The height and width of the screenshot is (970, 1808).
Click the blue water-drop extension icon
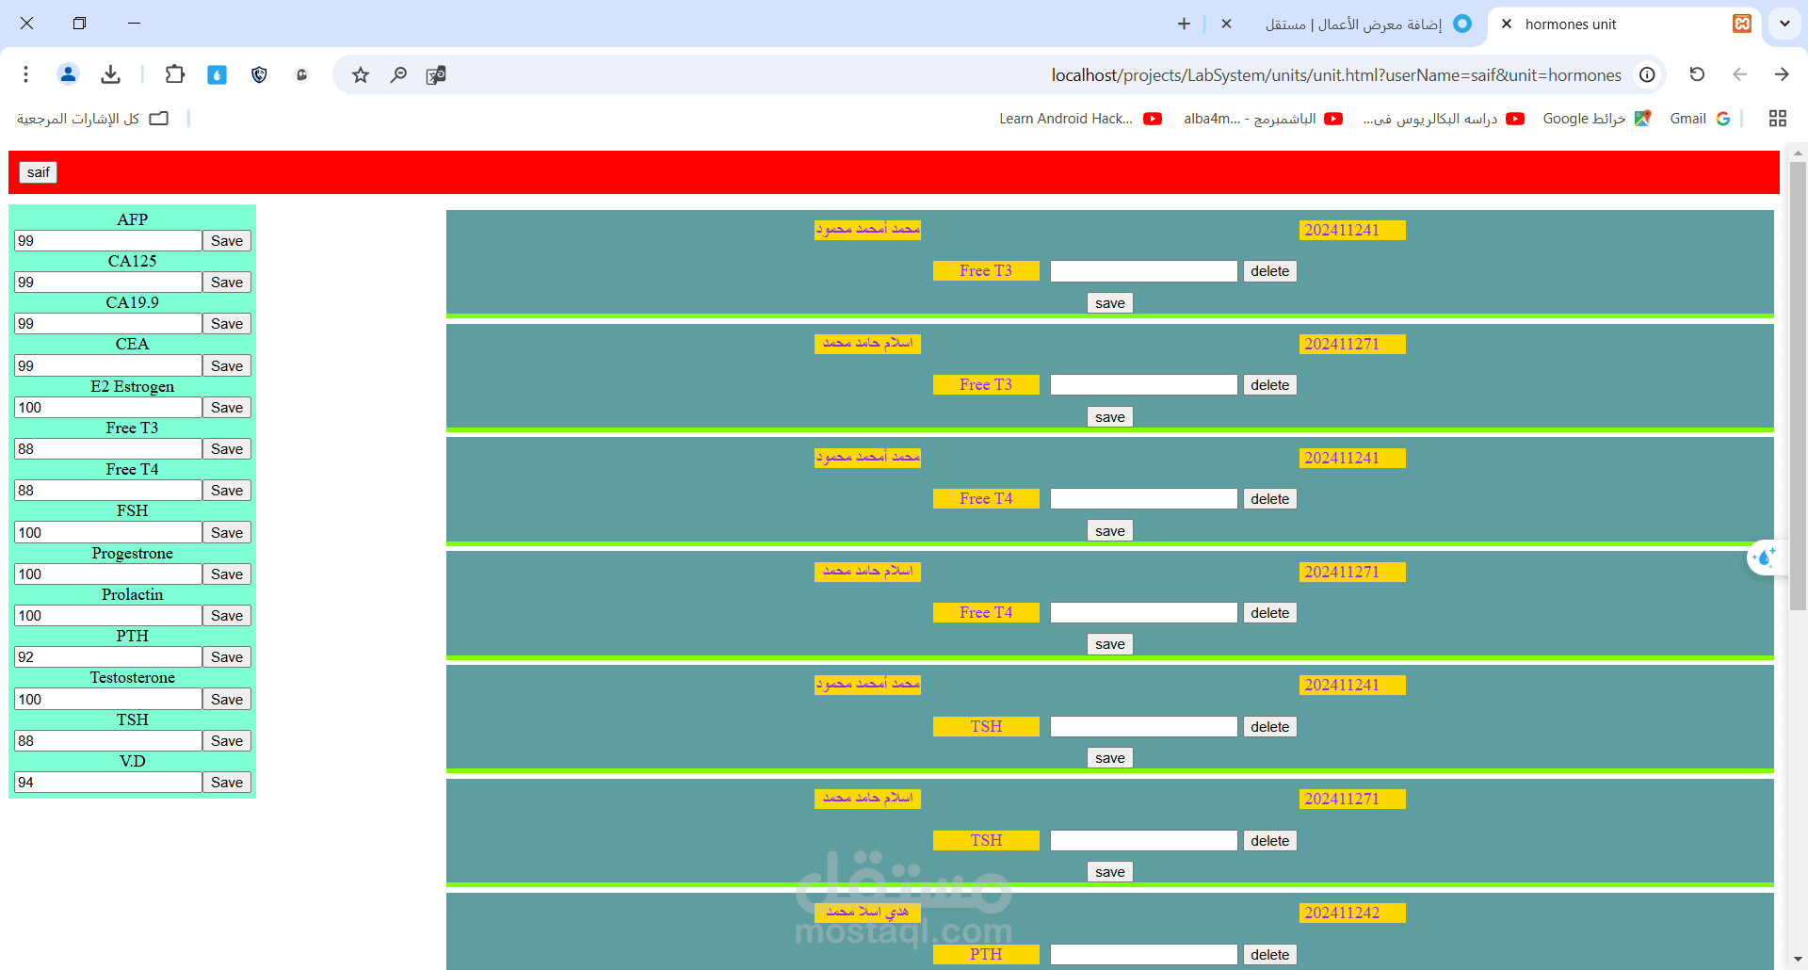click(218, 74)
